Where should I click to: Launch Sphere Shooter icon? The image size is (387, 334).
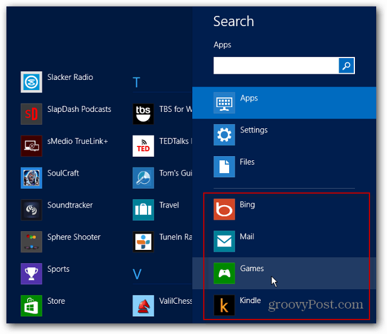pos(31,241)
